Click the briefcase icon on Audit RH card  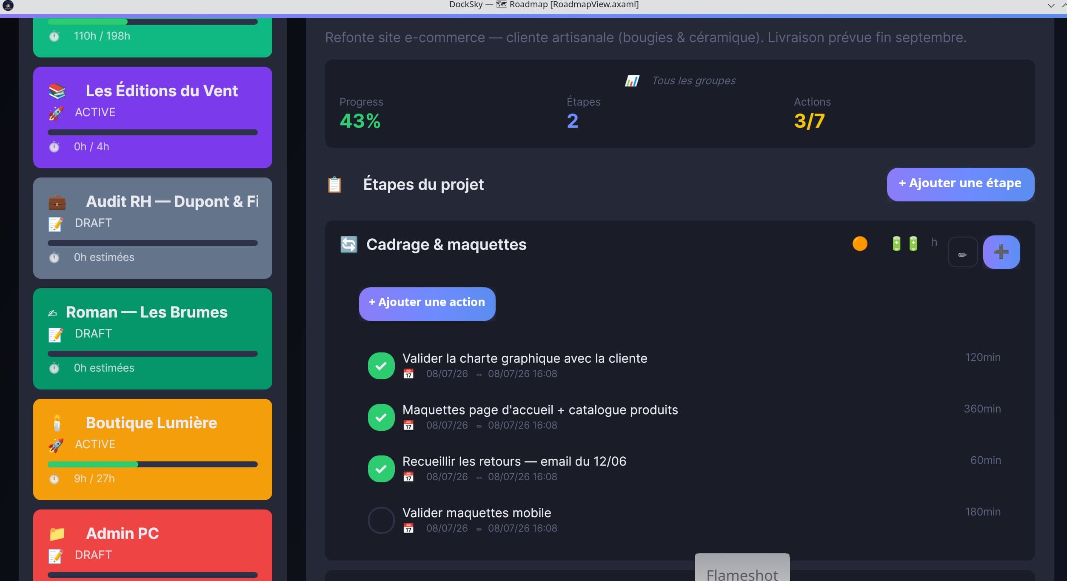click(x=57, y=202)
